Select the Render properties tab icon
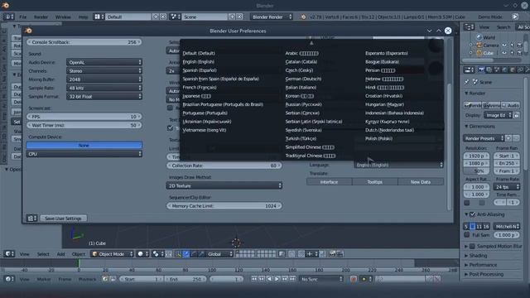Image resolution: width=530 pixels, height=298 pixels. (x=481, y=70)
